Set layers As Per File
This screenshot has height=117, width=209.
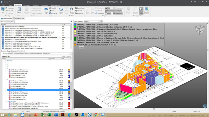pyautogui.click(x=53, y=13)
